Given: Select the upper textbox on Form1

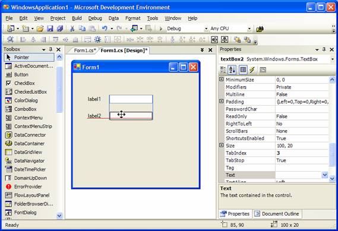Looking at the screenshot, I should [131, 99].
